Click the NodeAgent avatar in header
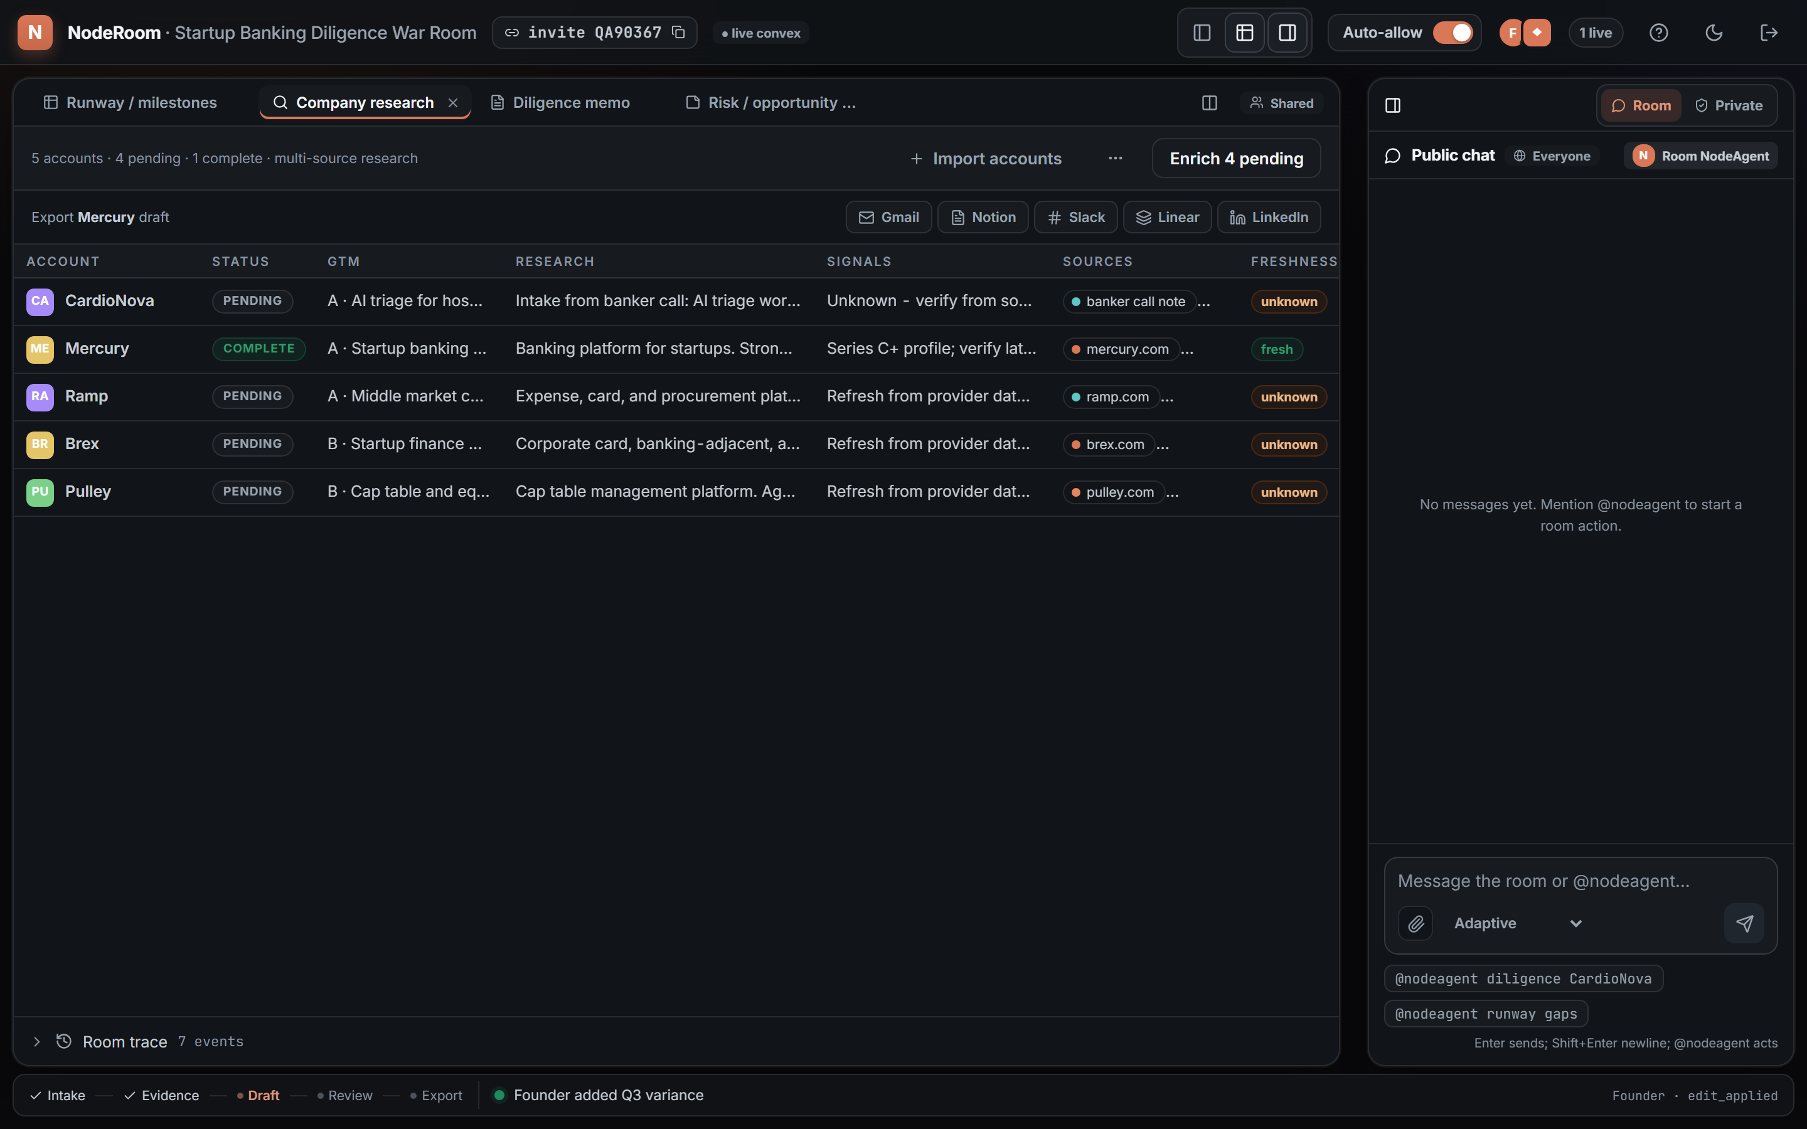 [1537, 32]
